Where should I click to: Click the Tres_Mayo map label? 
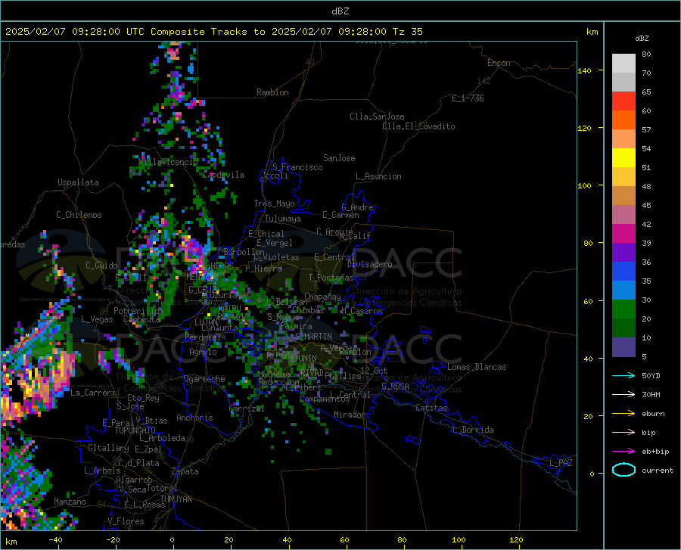tap(274, 204)
